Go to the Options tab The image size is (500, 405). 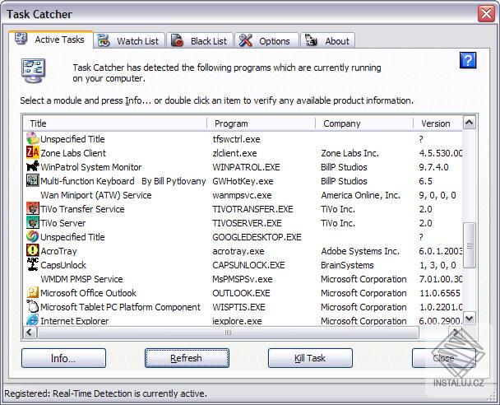tap(266, 41)
